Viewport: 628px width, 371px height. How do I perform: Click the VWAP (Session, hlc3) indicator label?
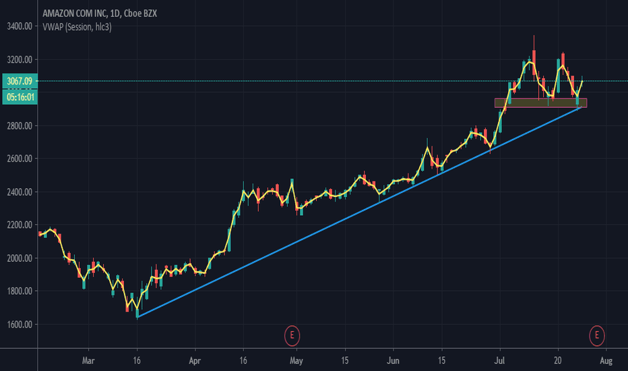[77, 27]
